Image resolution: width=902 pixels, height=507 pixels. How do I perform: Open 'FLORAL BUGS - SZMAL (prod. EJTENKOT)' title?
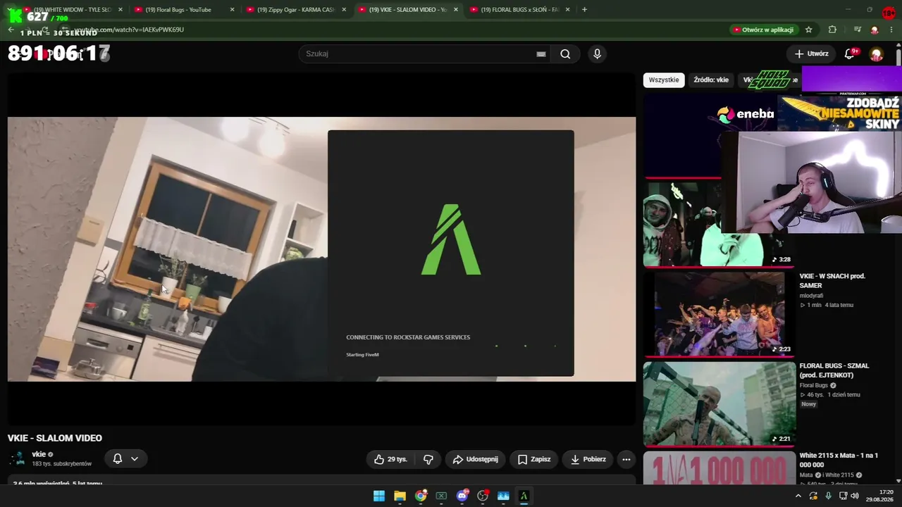pos(834,370)
